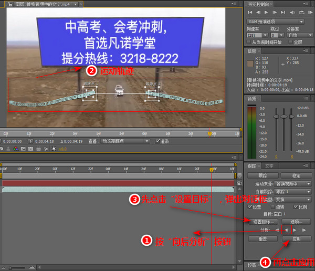Open the 信息 panel options menu
This screenshot has width=315, height=271.
(x=306, y=50)
